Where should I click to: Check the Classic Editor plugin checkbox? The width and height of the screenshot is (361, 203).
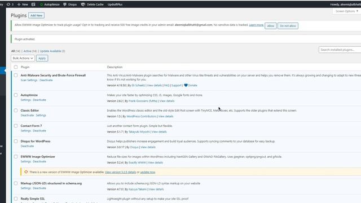(16, 111)
